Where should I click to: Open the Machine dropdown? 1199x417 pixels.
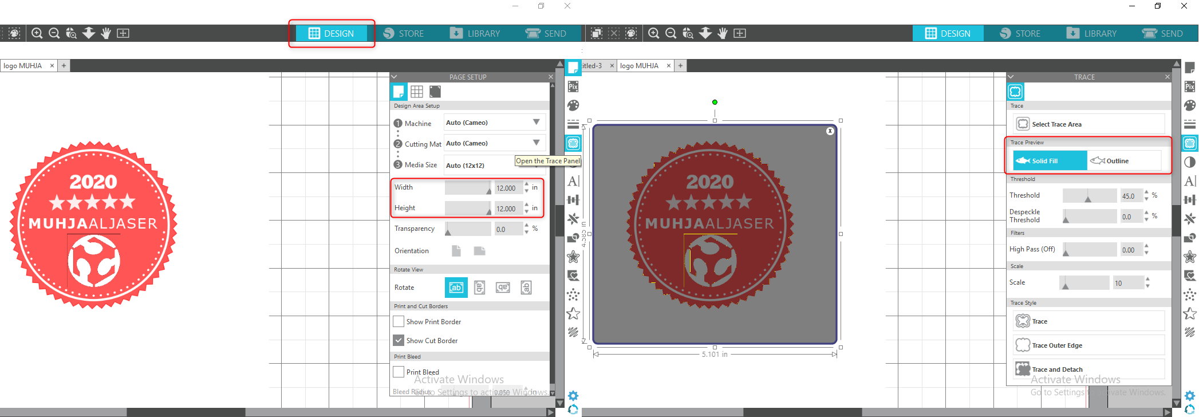[495, 123]
